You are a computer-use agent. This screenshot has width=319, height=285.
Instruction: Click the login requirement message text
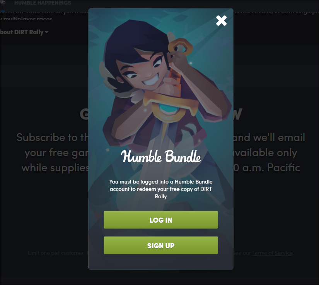pyautogui.click(x=161, y=189)
